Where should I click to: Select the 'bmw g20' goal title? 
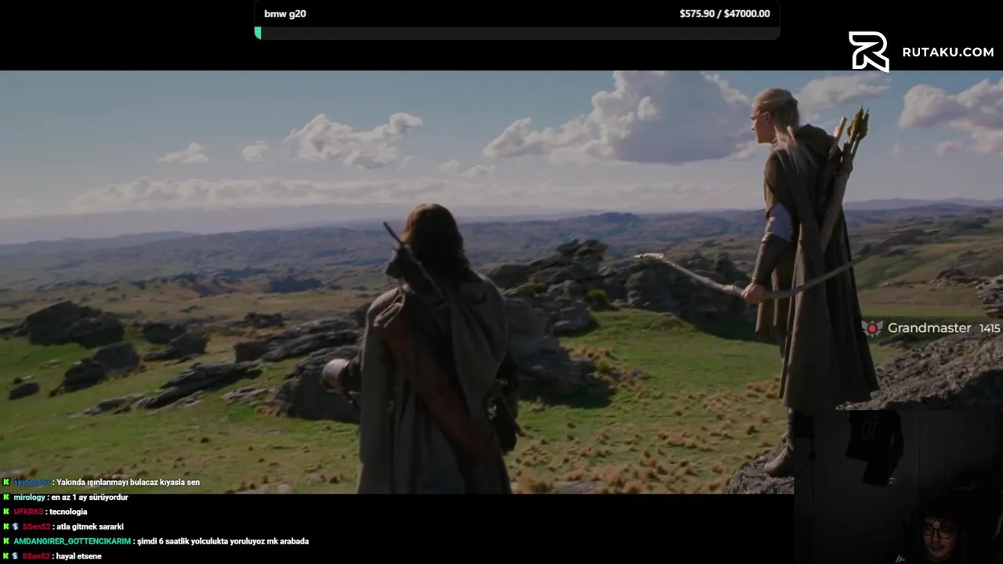tap(285, 14)
